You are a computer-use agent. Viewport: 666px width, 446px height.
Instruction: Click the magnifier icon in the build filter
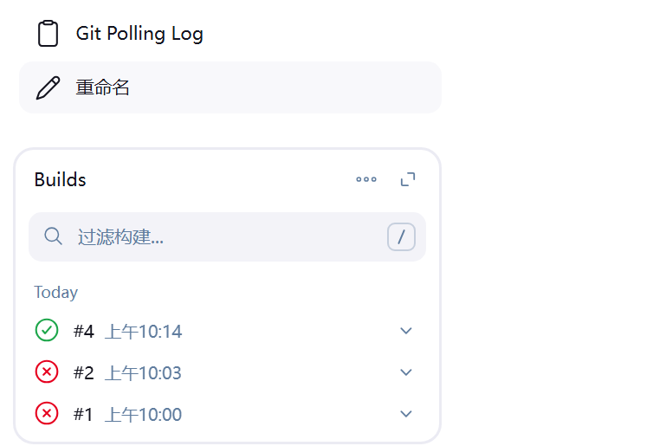click(53, 236)
